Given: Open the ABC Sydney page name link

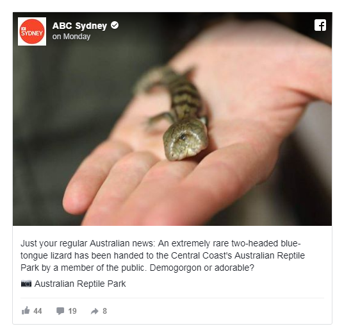Looking at the screenshot, I should 79,26.
